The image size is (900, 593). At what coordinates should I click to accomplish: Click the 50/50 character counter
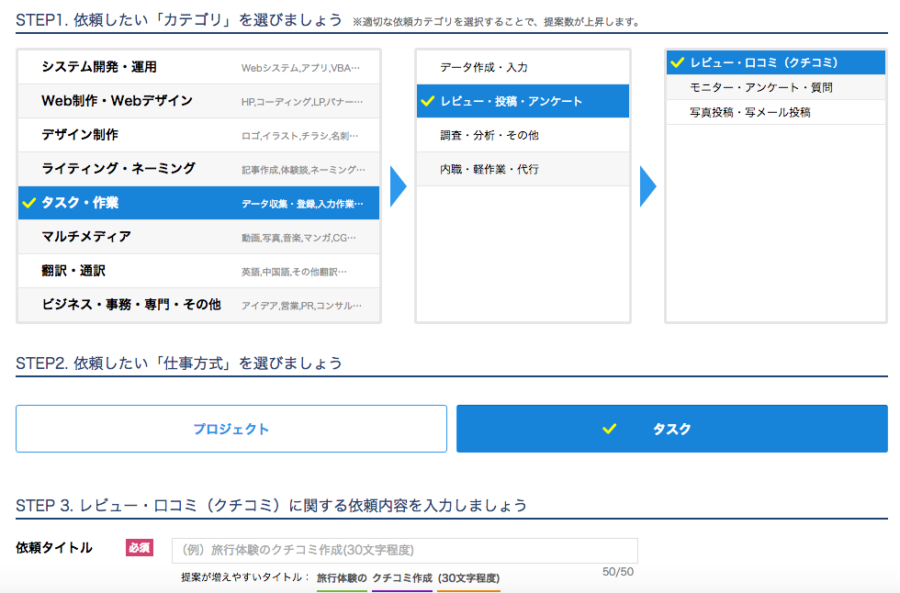[618, 572]
